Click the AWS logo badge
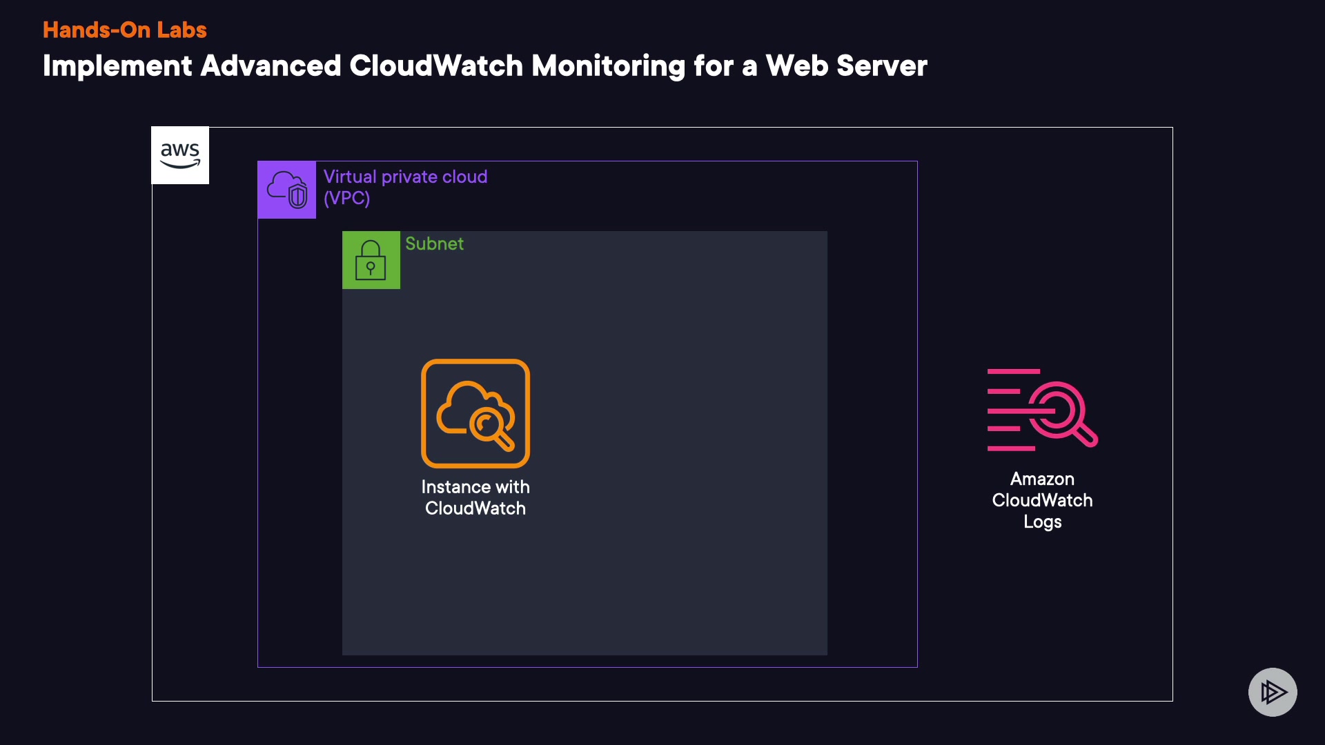This screenshot has width=1325, height=745. pos(179,155)
